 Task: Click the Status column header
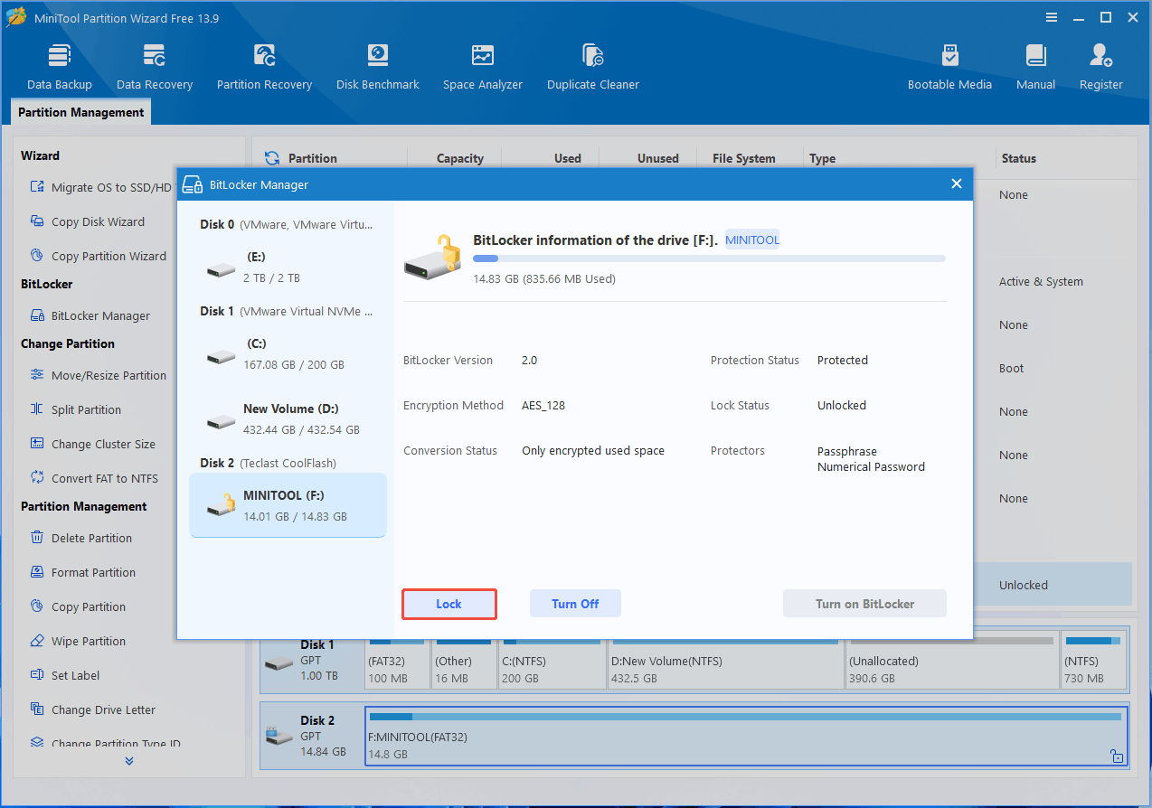pos(1018,158)
